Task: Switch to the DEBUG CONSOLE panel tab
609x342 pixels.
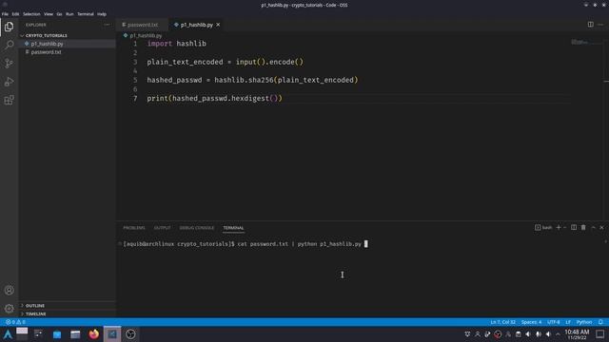Action: pos(197,228)
